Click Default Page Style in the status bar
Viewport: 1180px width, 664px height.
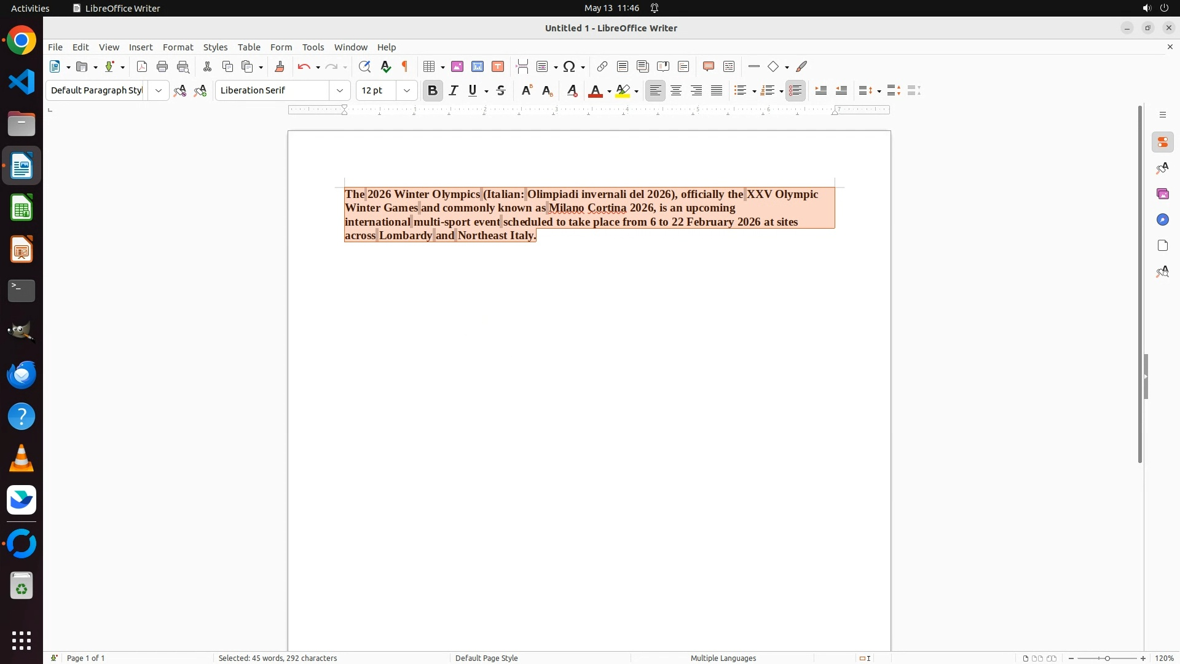point(486,658)
